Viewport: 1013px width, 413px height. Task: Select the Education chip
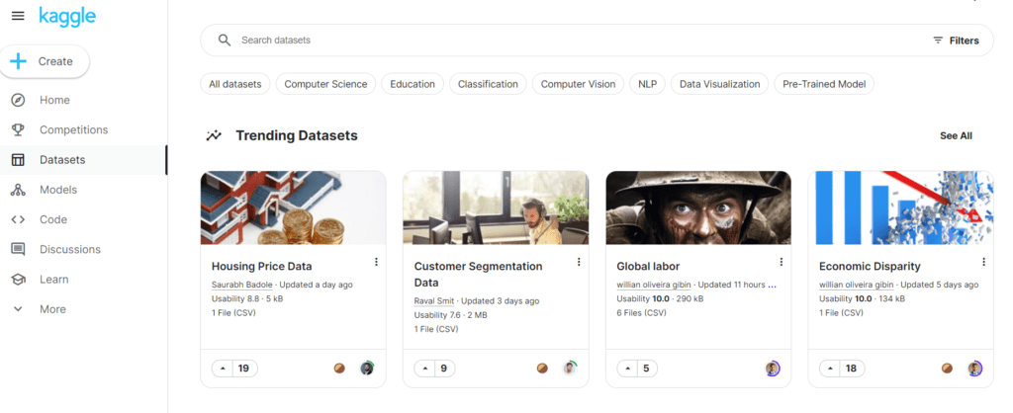tap(413, 84)
